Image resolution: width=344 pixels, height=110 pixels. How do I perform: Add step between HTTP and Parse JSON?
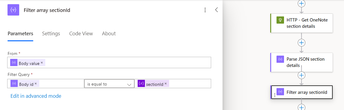[x=301, y=42]
